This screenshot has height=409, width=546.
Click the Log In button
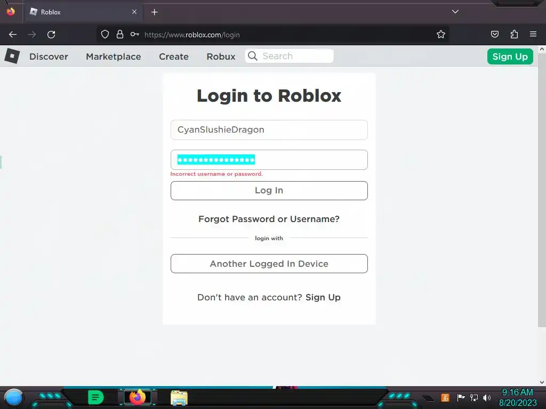pyautogui.click(x=269, y=191)
